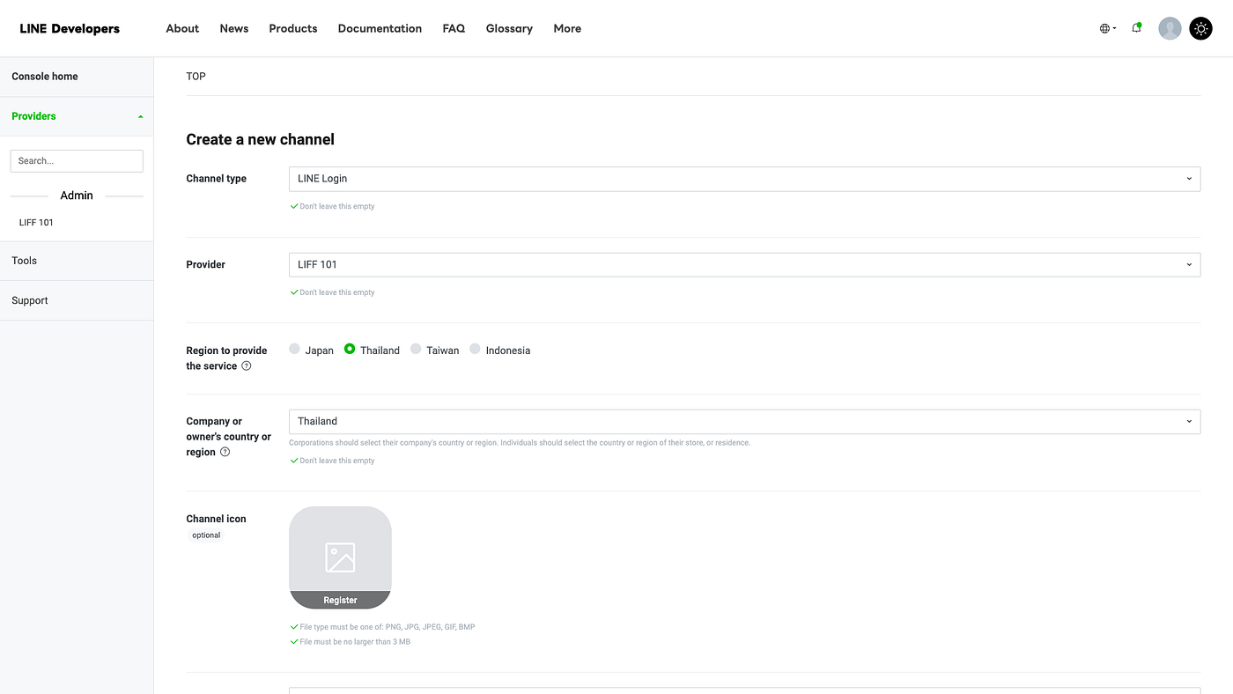Open the user profile avatar
The height and width of the screenshot is (694, 1233).
coord(1170,28)
